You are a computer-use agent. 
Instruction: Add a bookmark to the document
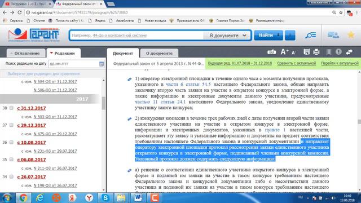[329, 52]
